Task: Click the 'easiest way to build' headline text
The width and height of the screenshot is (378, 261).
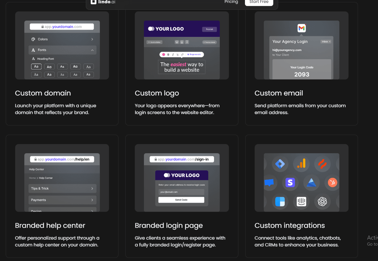Action: pos(182,67)
